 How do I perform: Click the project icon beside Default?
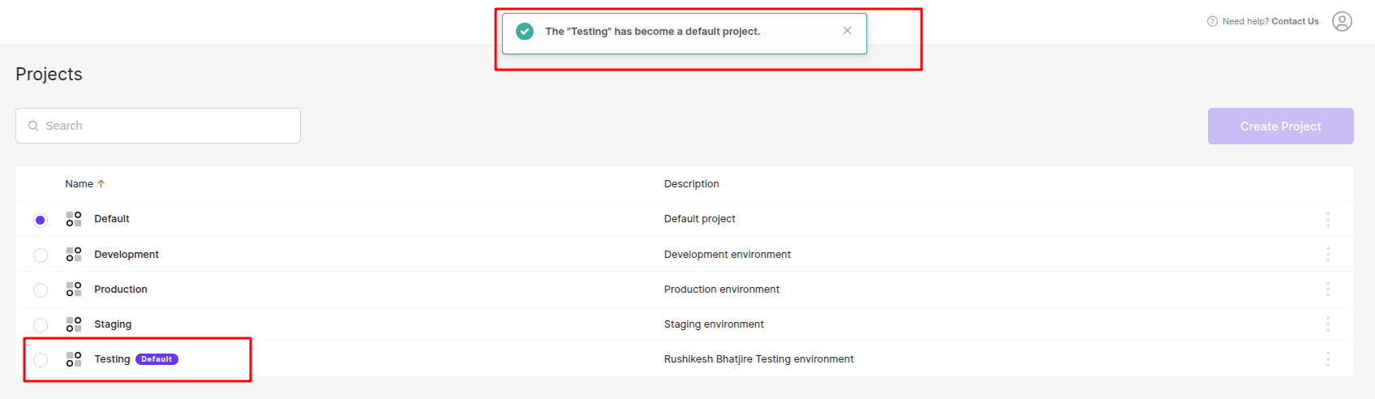pyautogui.click(x=74, y=219)
